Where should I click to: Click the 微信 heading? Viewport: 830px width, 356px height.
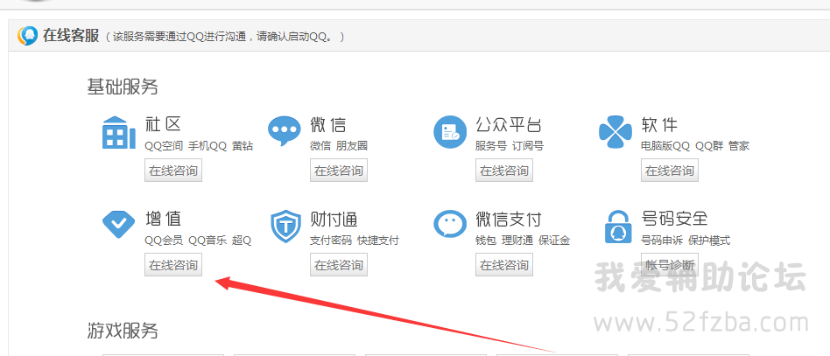point(328,125)
